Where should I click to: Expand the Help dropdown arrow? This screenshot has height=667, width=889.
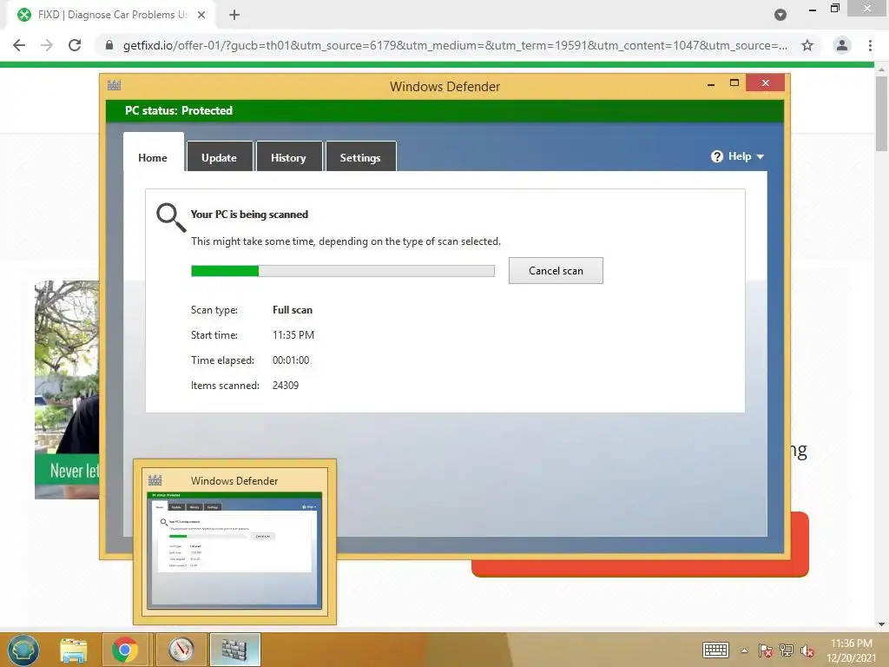761,156
